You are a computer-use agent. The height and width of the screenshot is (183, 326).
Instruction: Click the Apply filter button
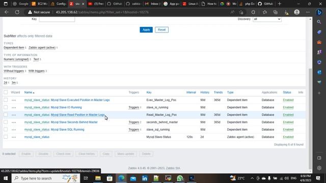(146, 29)
